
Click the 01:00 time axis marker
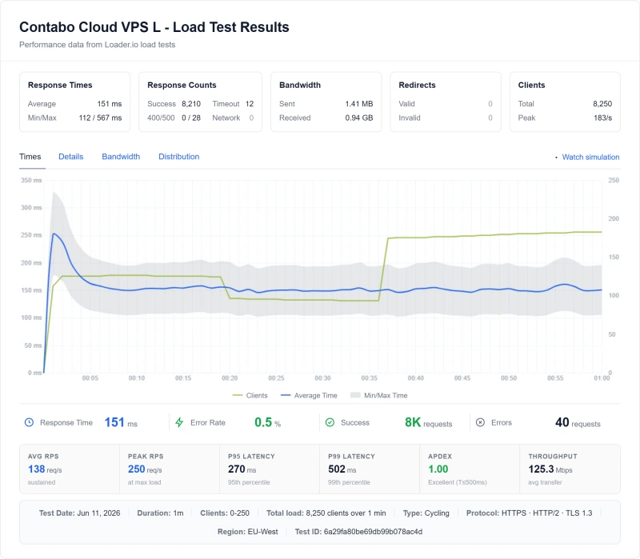pos(602,378)
